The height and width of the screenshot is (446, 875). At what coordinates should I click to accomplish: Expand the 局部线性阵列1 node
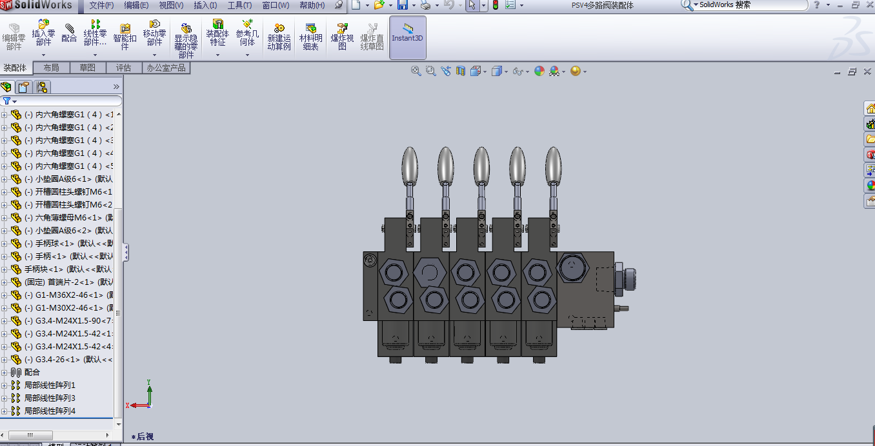(4, 385)
